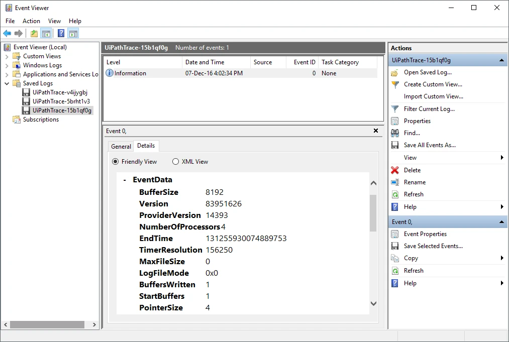Screen dimensions: 509x342
Task: Select the Friendly View radio button
Action: 115,162
